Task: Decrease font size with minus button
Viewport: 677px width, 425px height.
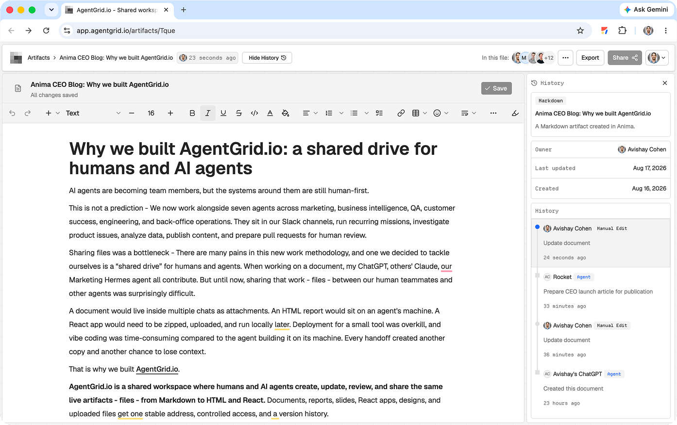Action: point(132,113)
